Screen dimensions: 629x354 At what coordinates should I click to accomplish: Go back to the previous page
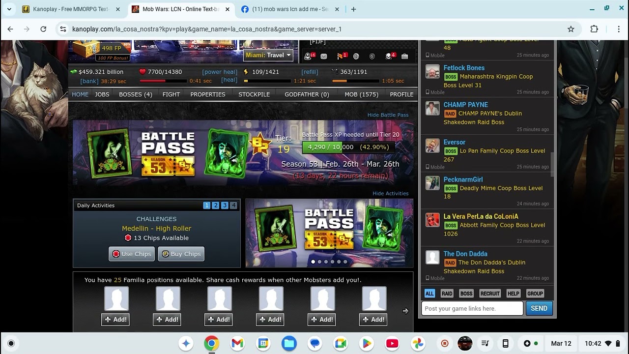pos(10,29)
